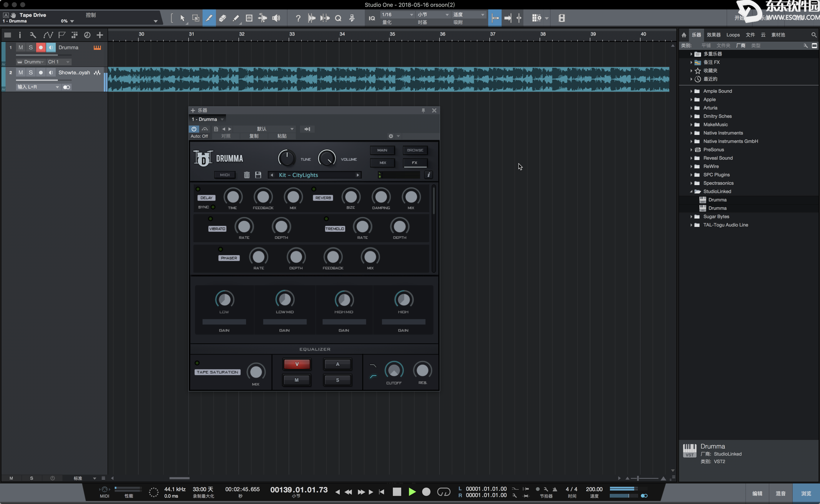The width and height of the screenshot is (820, 504).
Task: Mute the Drumma track
Action: pyautogui.click(x=20, y=47)
